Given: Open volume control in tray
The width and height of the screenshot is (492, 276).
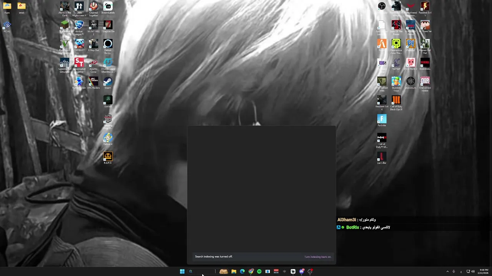Looking at the screenshot, I should (x=473, y=271).
